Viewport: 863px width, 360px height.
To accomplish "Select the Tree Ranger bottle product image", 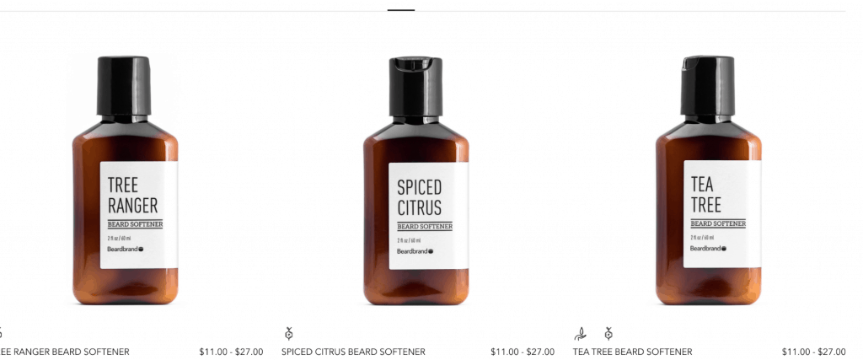I will click(126, 180).
